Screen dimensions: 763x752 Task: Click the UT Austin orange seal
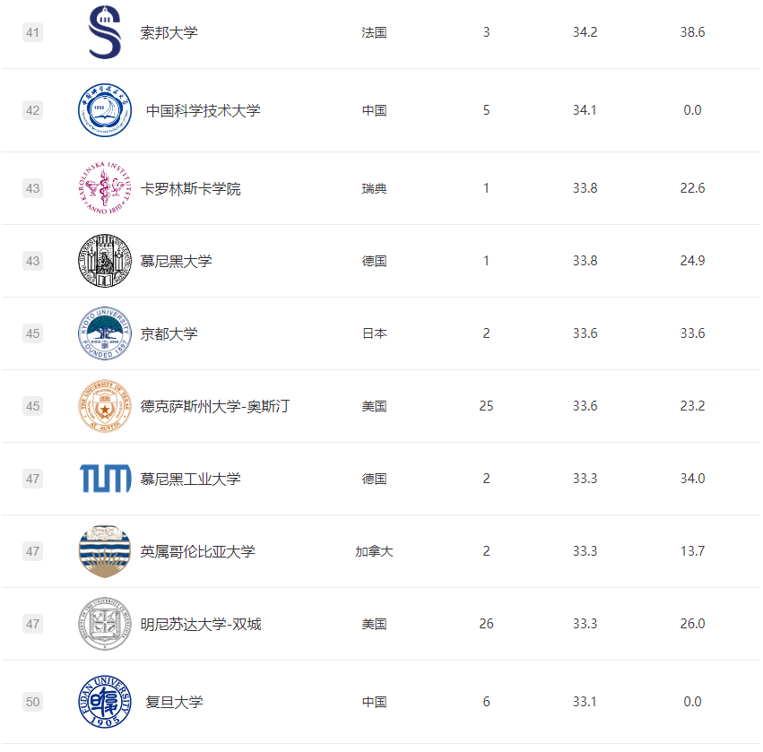(x=105, y=406)
